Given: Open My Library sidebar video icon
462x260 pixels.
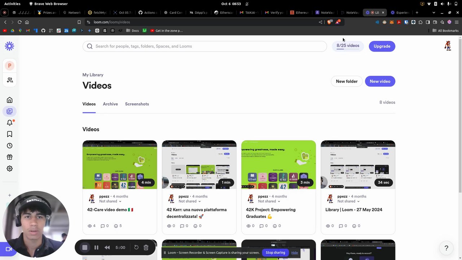Looking at the screenshot, I should coord(10,111).
